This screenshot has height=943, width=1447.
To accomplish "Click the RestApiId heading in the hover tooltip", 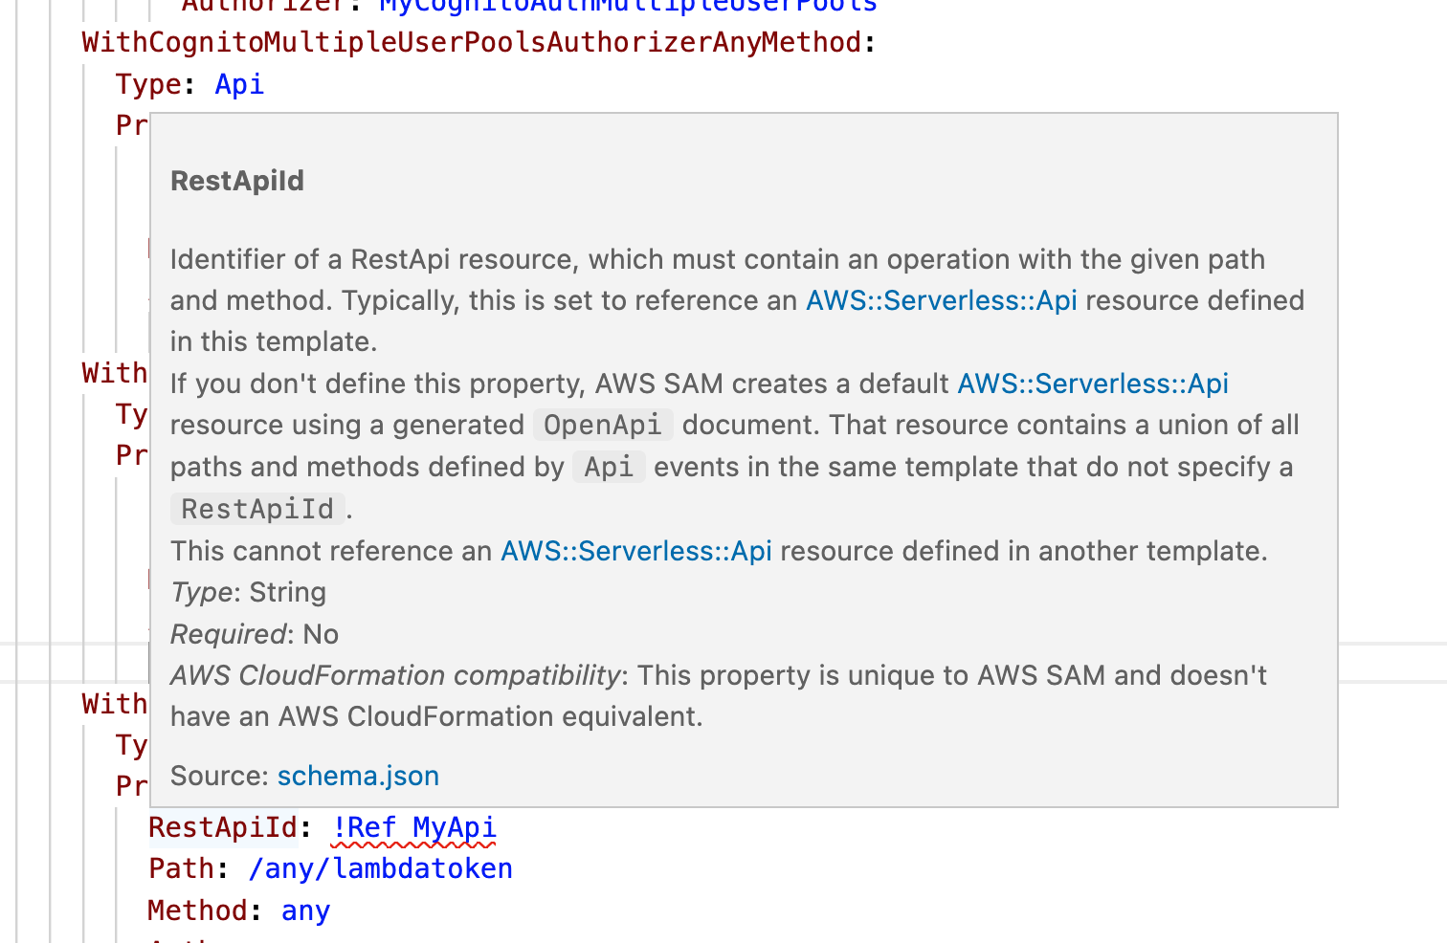I will pos(236,180).
